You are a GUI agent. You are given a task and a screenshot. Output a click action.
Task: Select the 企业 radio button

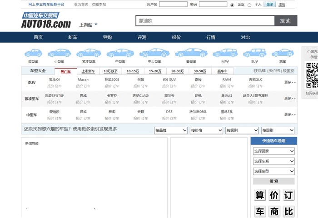(232, 5)
